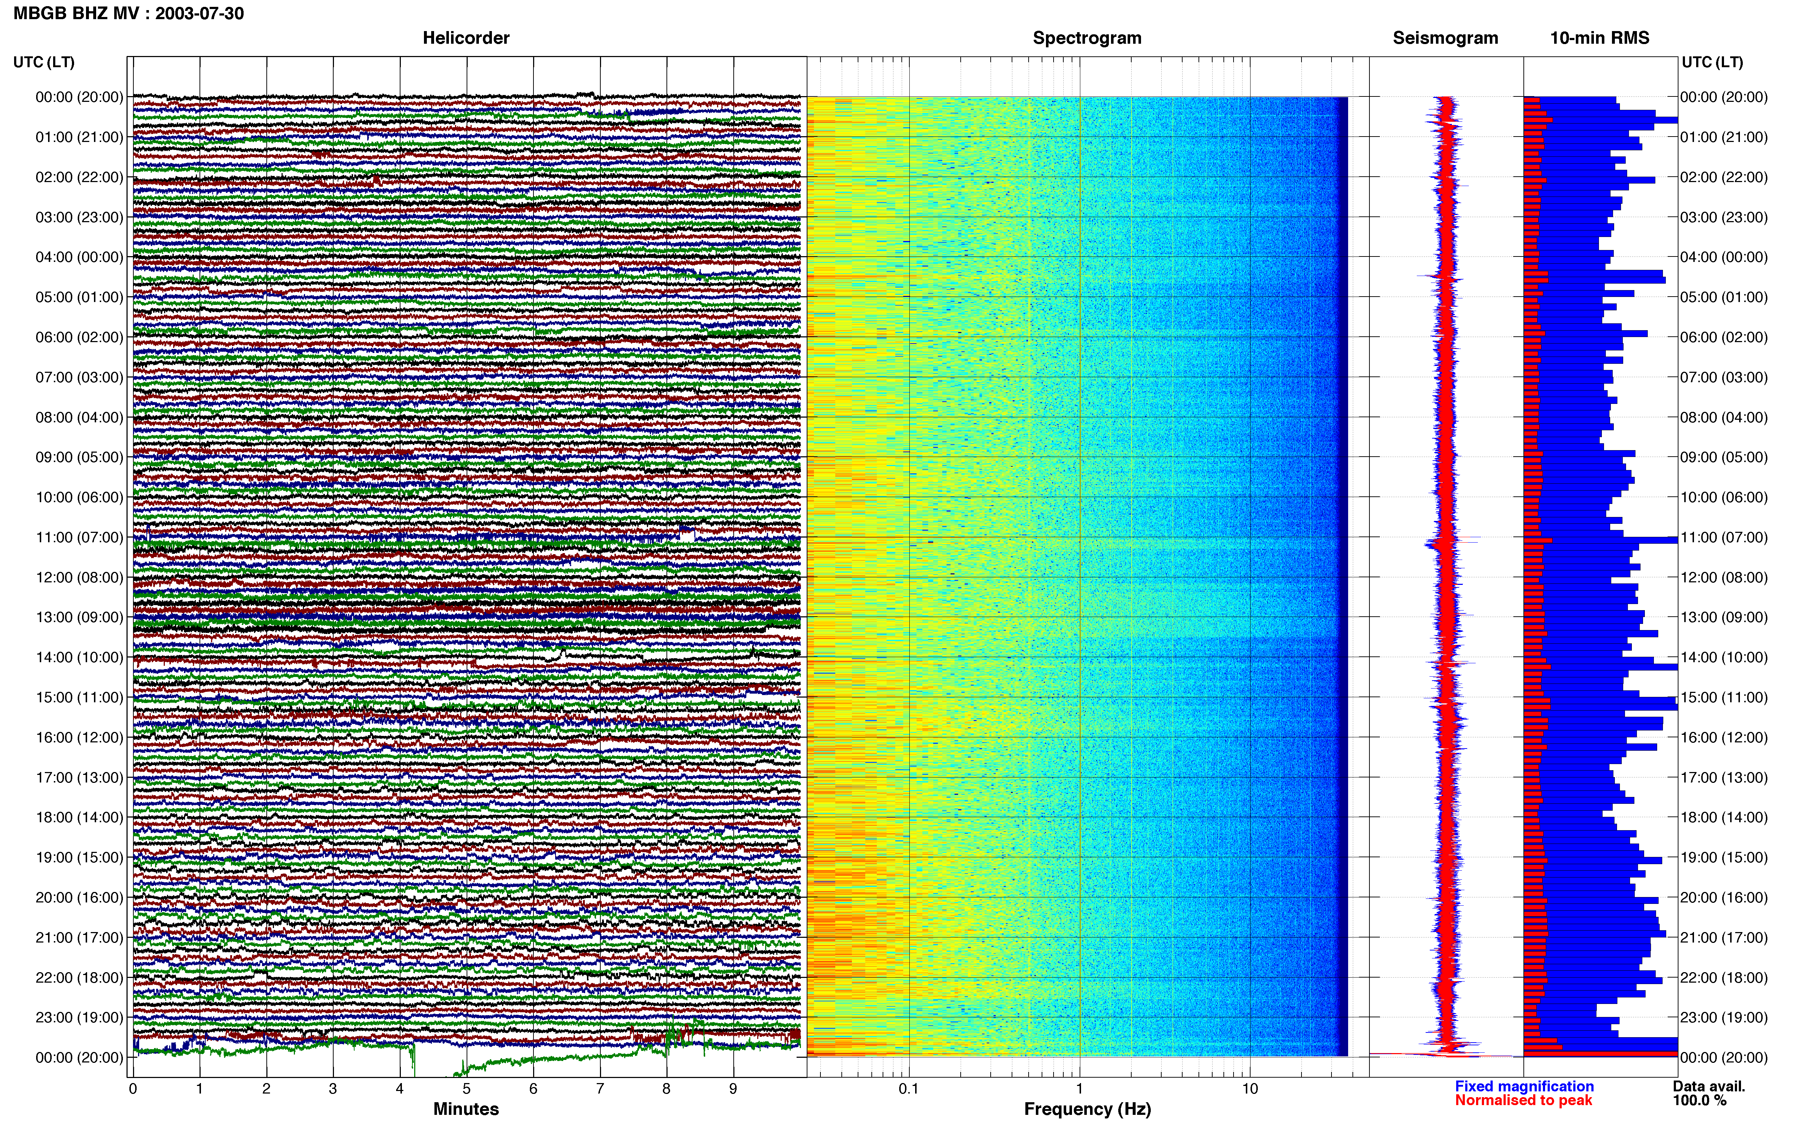Click "10:00 (06:00)" on the Helicorder time axis
The width and height of the screenshot is (1814, 1134).
(x=80, y=497)
